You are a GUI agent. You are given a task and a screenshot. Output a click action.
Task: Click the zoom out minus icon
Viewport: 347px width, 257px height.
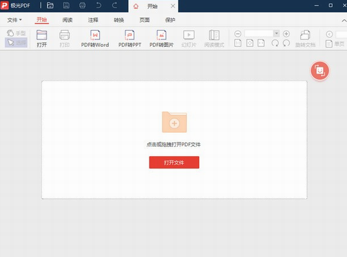[238, 34]
